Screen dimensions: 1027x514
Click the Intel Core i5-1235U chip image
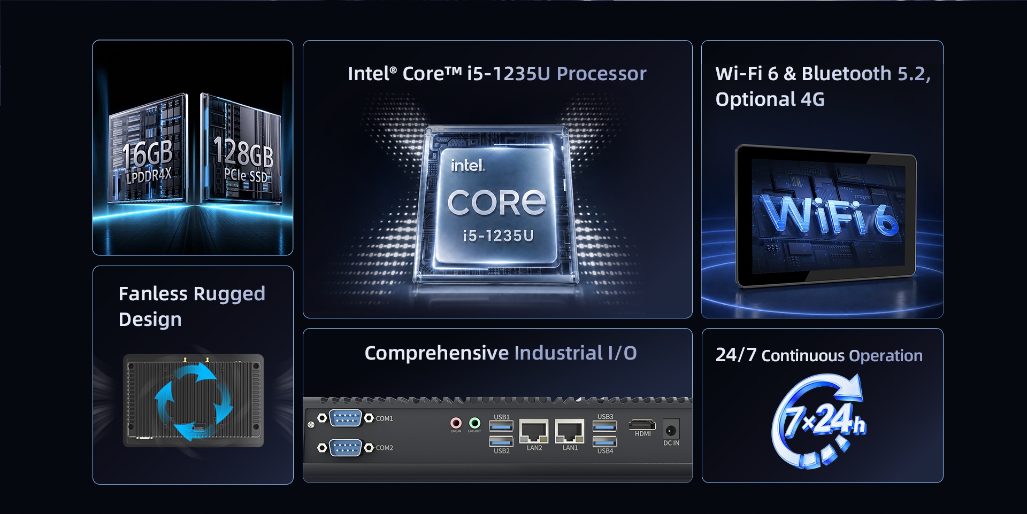(x=496, y=205)
